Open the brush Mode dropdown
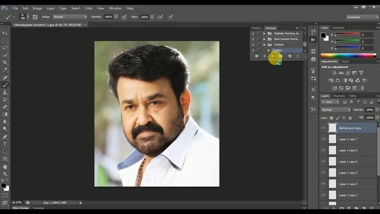The width and height of the screenshot is (380, 214). coord(70,17)
